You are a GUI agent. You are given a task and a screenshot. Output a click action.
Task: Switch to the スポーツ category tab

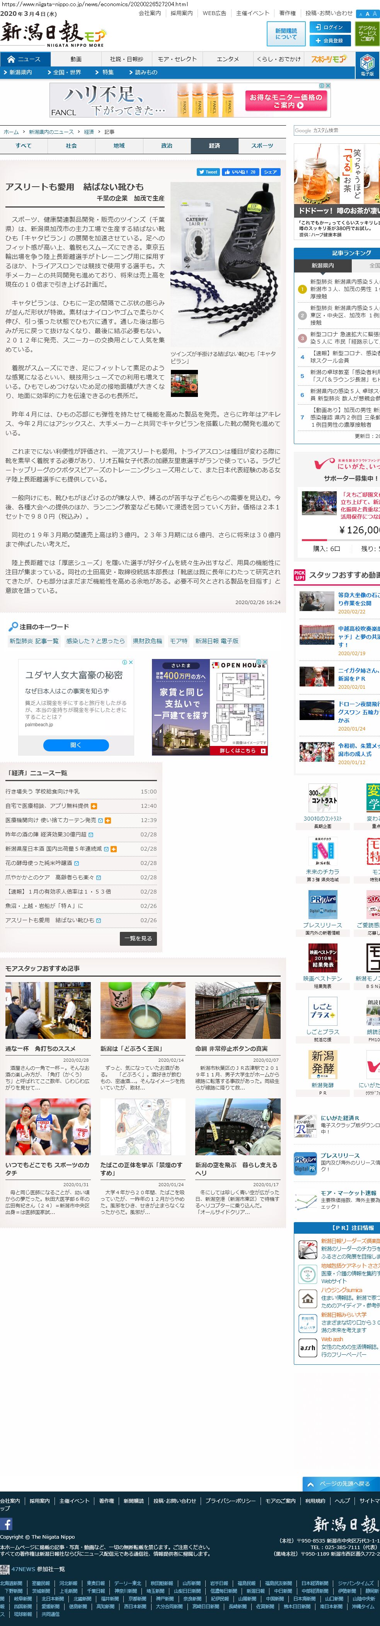coord(262,146)
